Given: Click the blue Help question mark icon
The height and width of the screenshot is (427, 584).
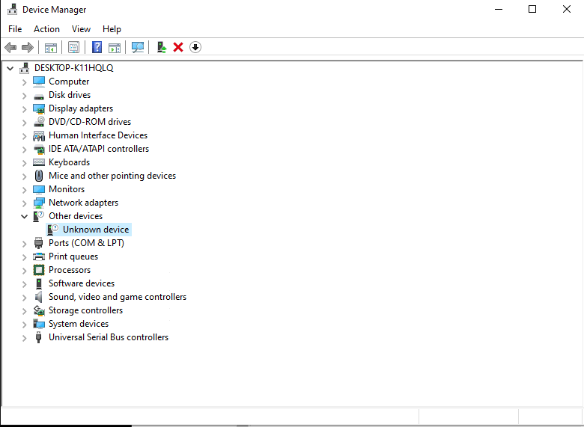Looking at the screenshot, I should [x=97, y=47].
